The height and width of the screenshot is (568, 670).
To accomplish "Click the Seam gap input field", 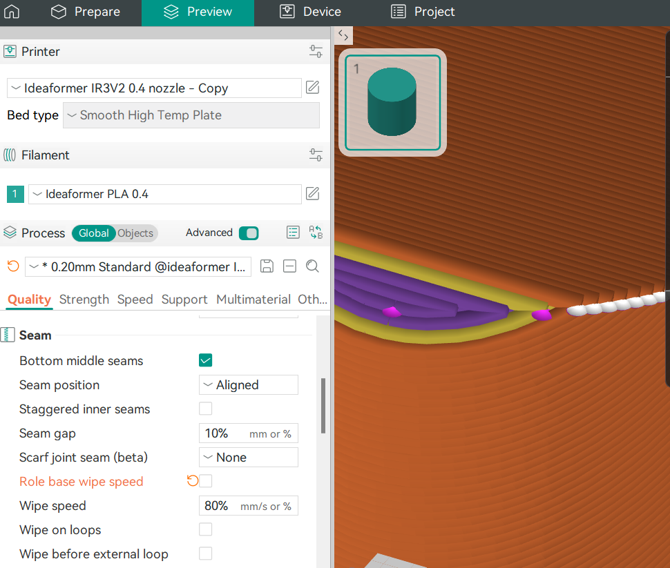I will tap(248, 433).
